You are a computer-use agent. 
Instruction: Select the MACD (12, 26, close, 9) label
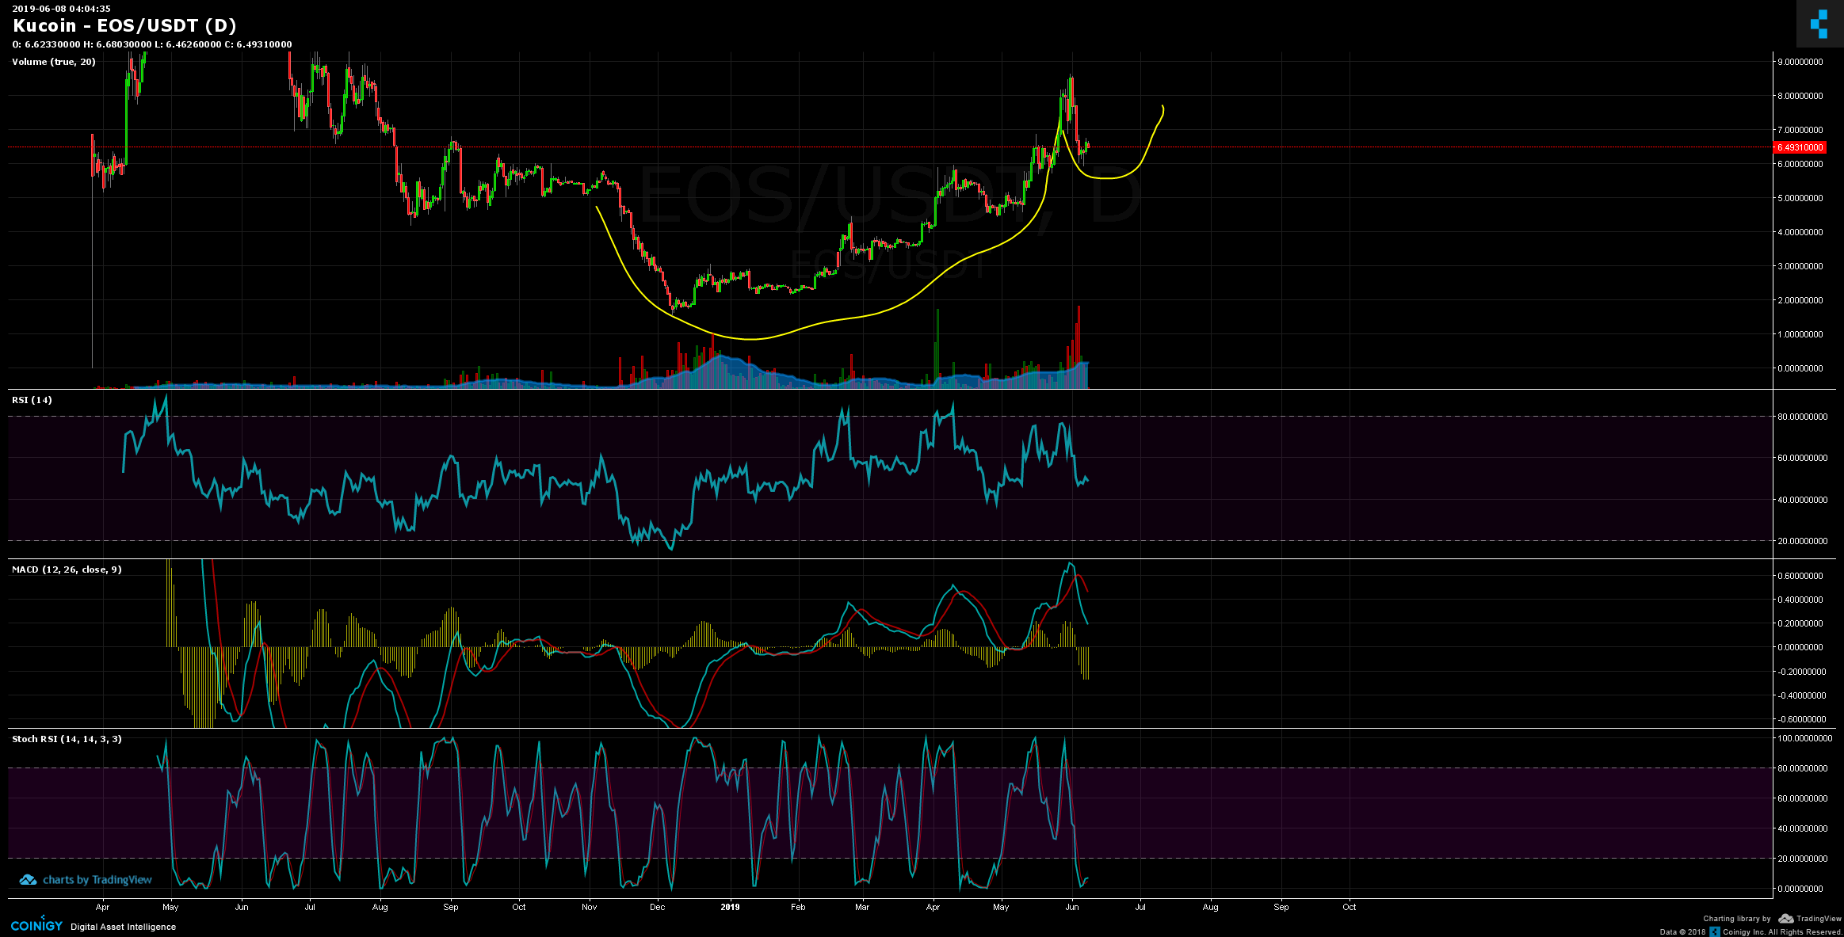pyautogui.click(x=67, y=569)
